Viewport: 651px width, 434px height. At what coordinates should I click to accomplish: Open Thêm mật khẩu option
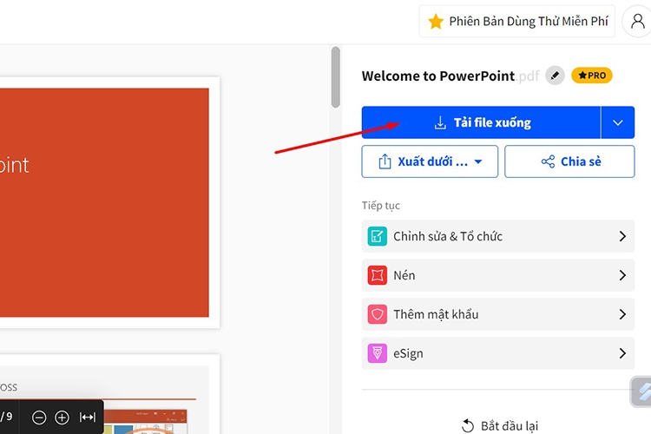pos(498,314)
